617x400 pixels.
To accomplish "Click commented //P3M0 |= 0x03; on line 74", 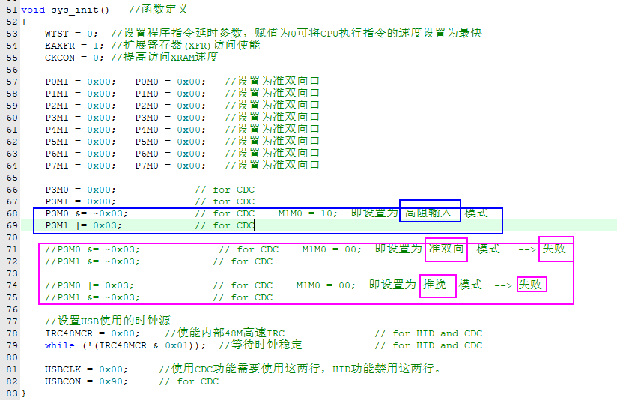I will [x=89, y=285].
